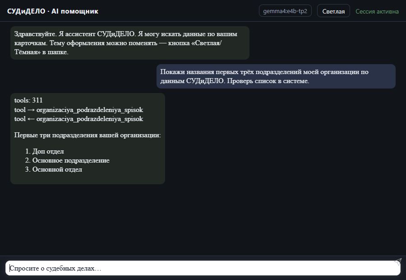Click the paper plane send icon
Viewport: 406px width, 280px height.
(398, 262)
